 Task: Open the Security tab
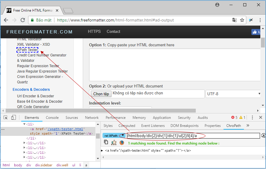(184, 117)
